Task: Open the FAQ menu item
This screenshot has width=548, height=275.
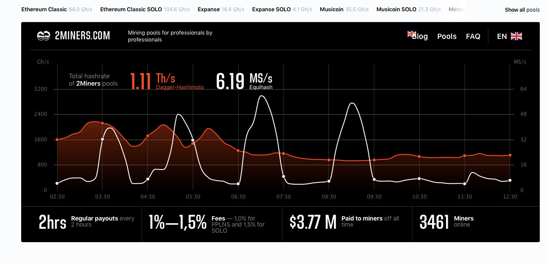Action: [473, 36]
